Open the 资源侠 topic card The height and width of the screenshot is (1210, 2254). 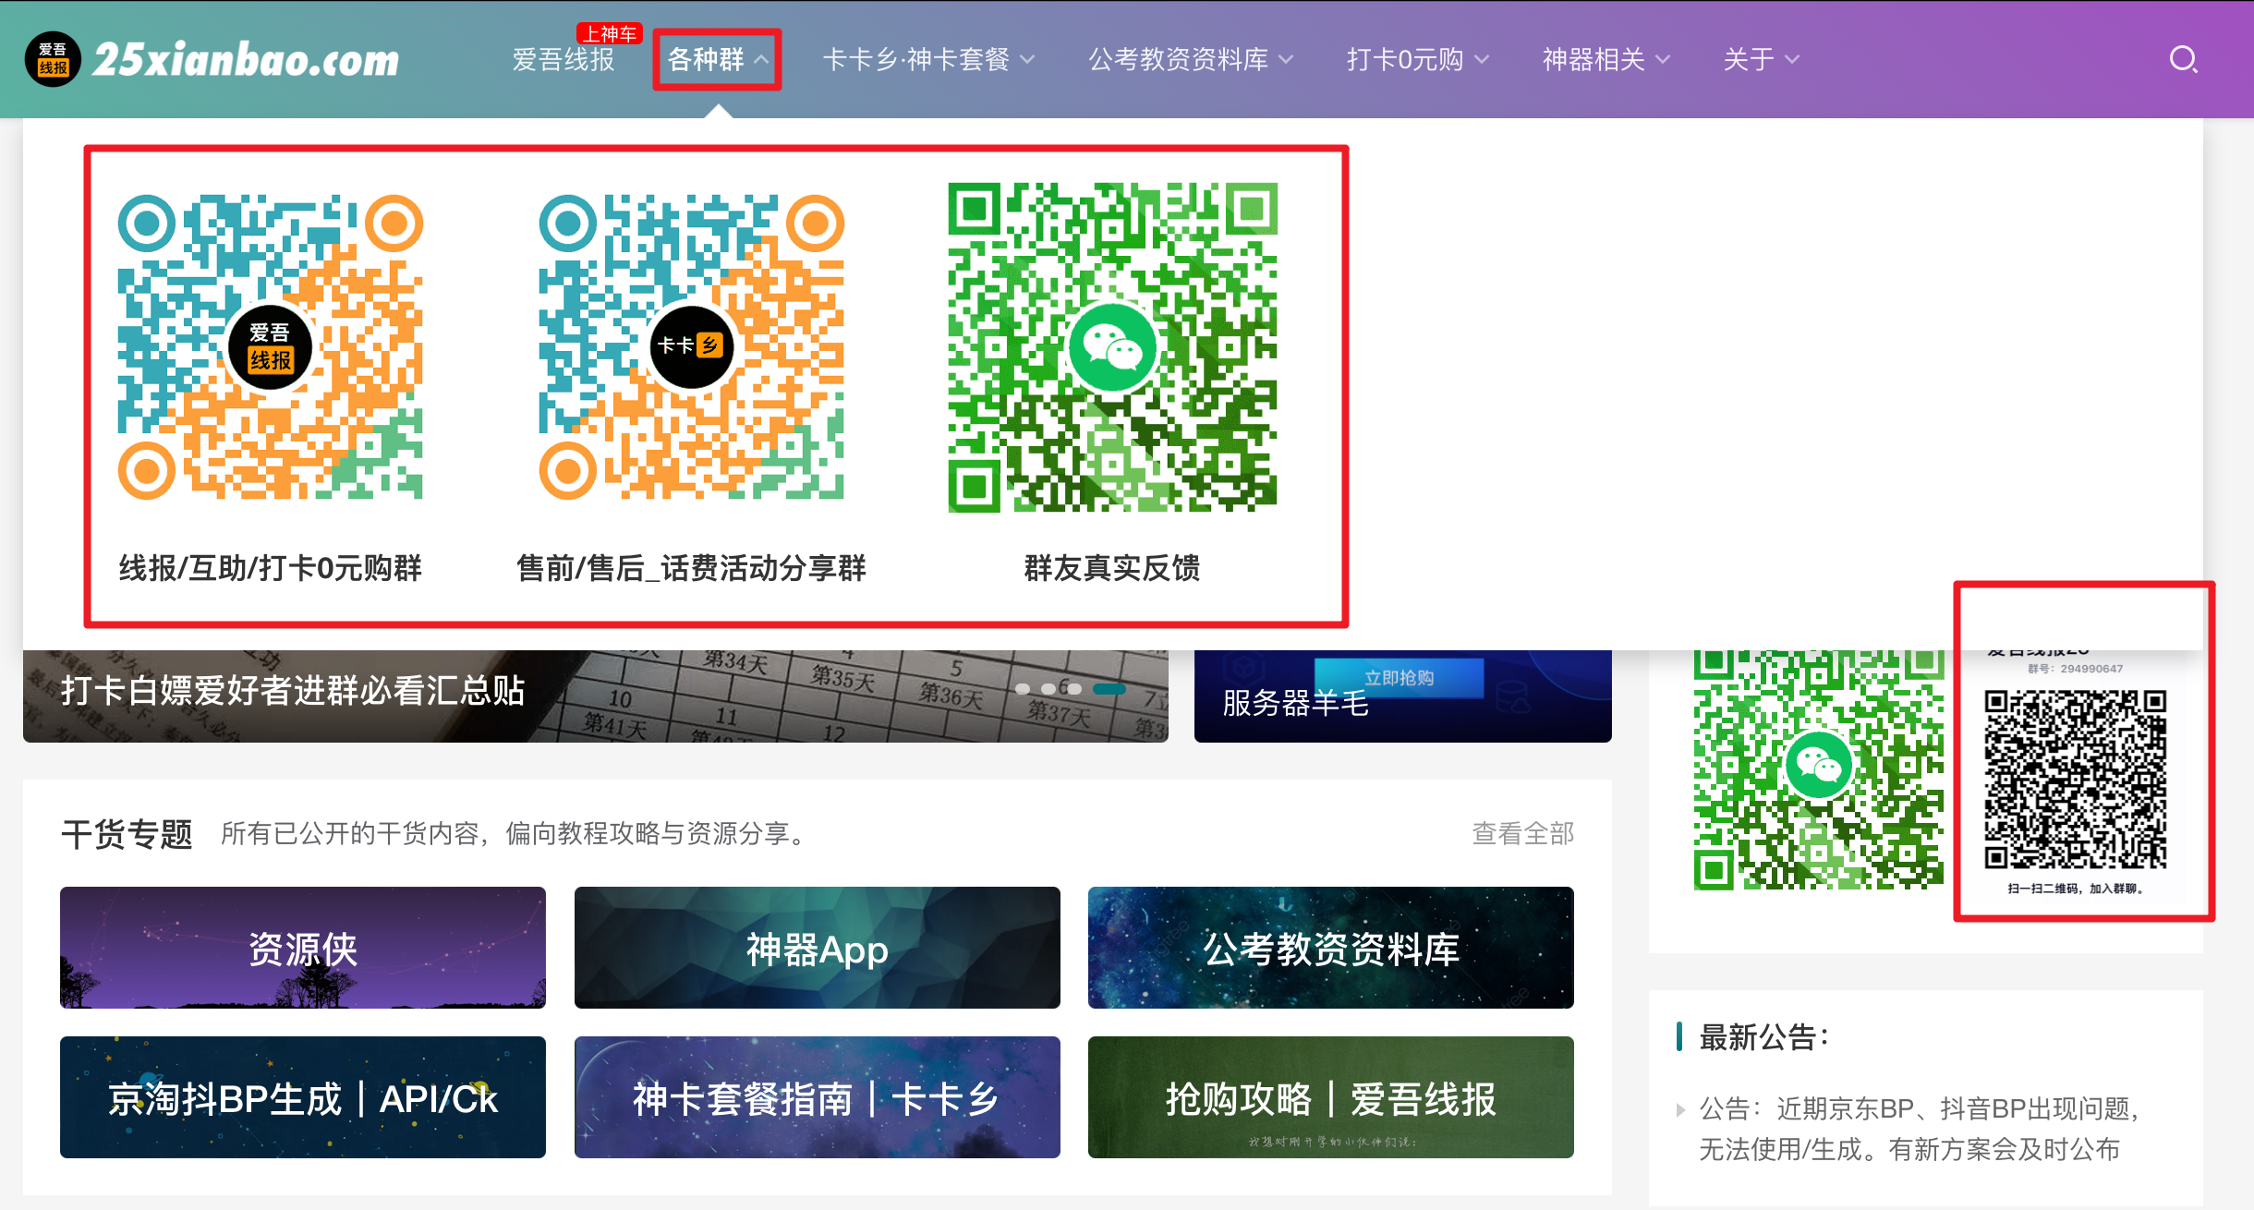(x=303, y=948)
